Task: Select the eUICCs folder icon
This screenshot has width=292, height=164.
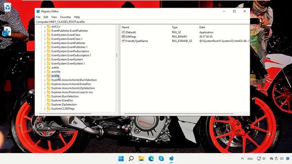Action: pos(49,26)
